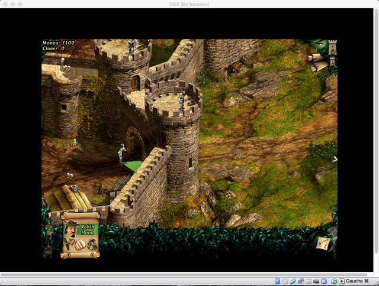This screenshot has height=286, width=379.
Task: Click the keyboard capture down-arrow indicator
Action: click(x=342, y=281)
